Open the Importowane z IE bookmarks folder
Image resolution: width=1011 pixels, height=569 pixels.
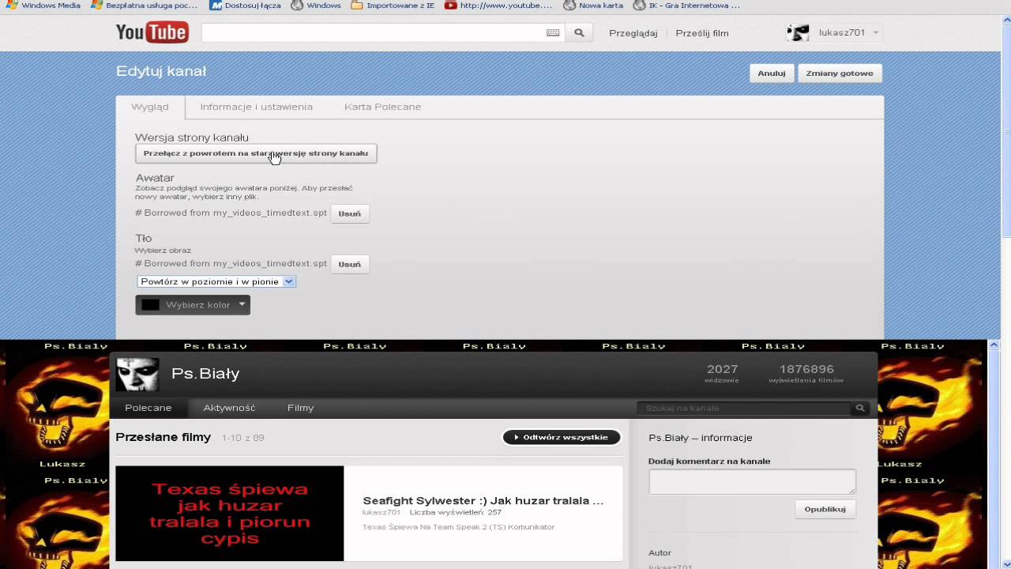tap(393, 6)
